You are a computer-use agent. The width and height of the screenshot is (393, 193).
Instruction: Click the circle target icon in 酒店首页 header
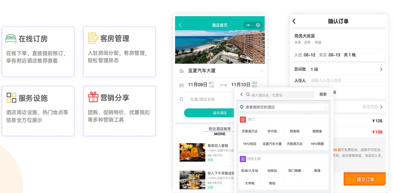258,25
